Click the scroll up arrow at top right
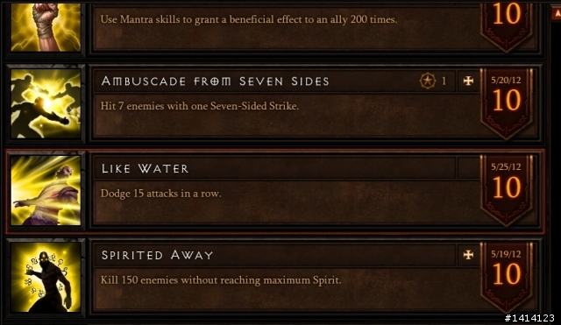Screen dimensions: 561x325 [557, 14]
